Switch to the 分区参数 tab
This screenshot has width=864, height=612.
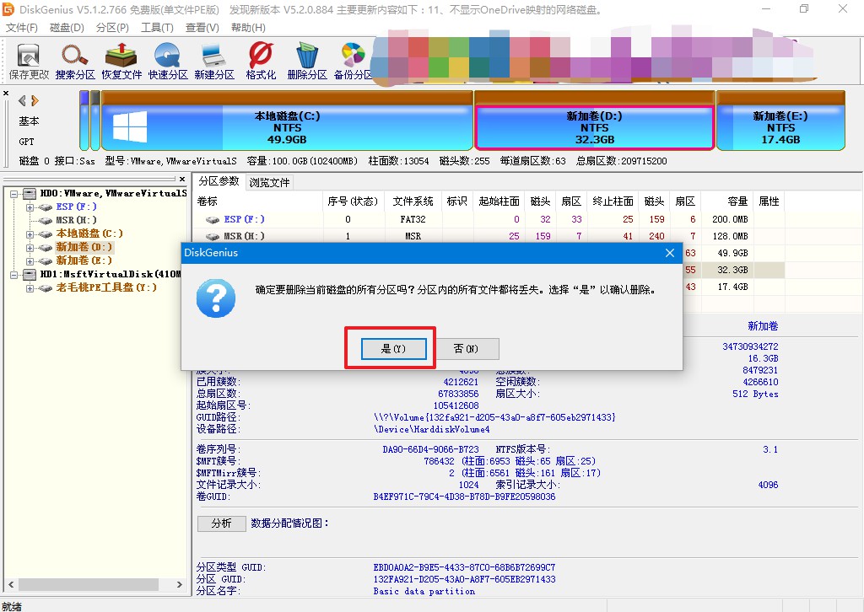click(x=219, y=181)
